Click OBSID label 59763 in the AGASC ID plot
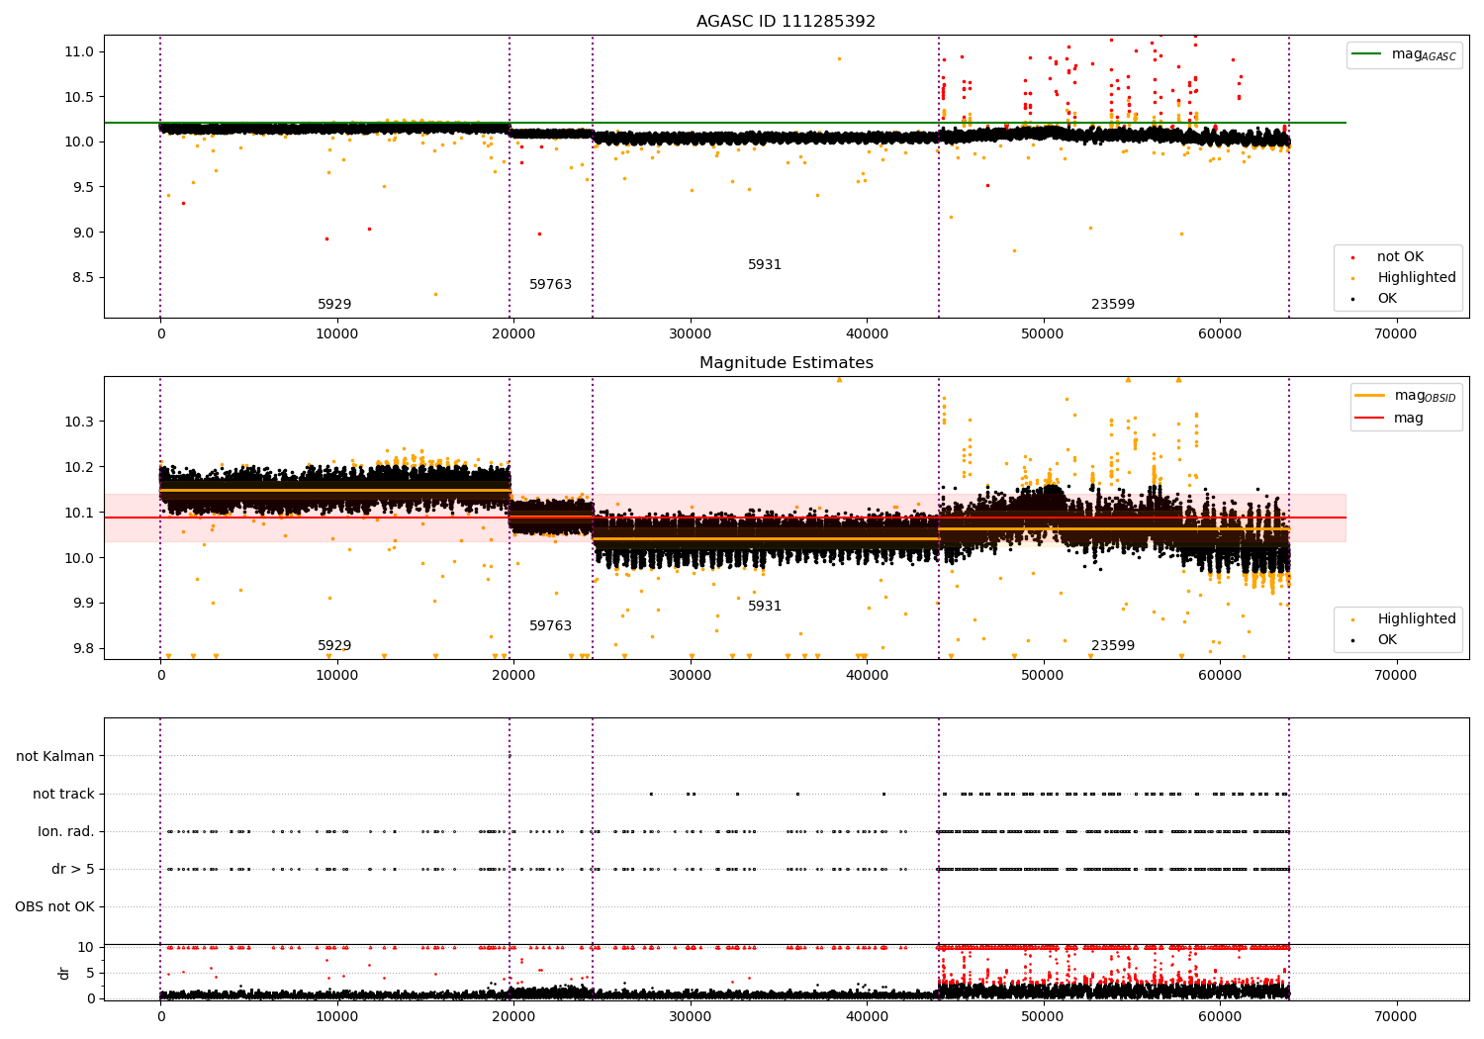 click(x=550, y=284)
